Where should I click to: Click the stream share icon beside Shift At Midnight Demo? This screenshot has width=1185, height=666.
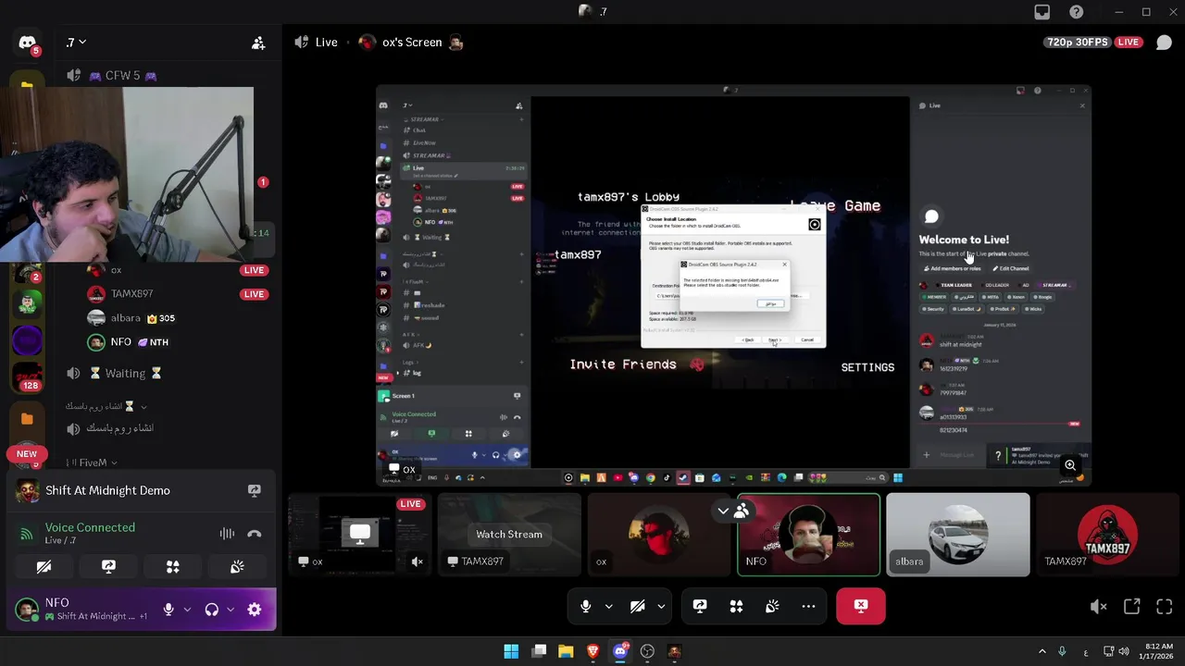point(254,491)
